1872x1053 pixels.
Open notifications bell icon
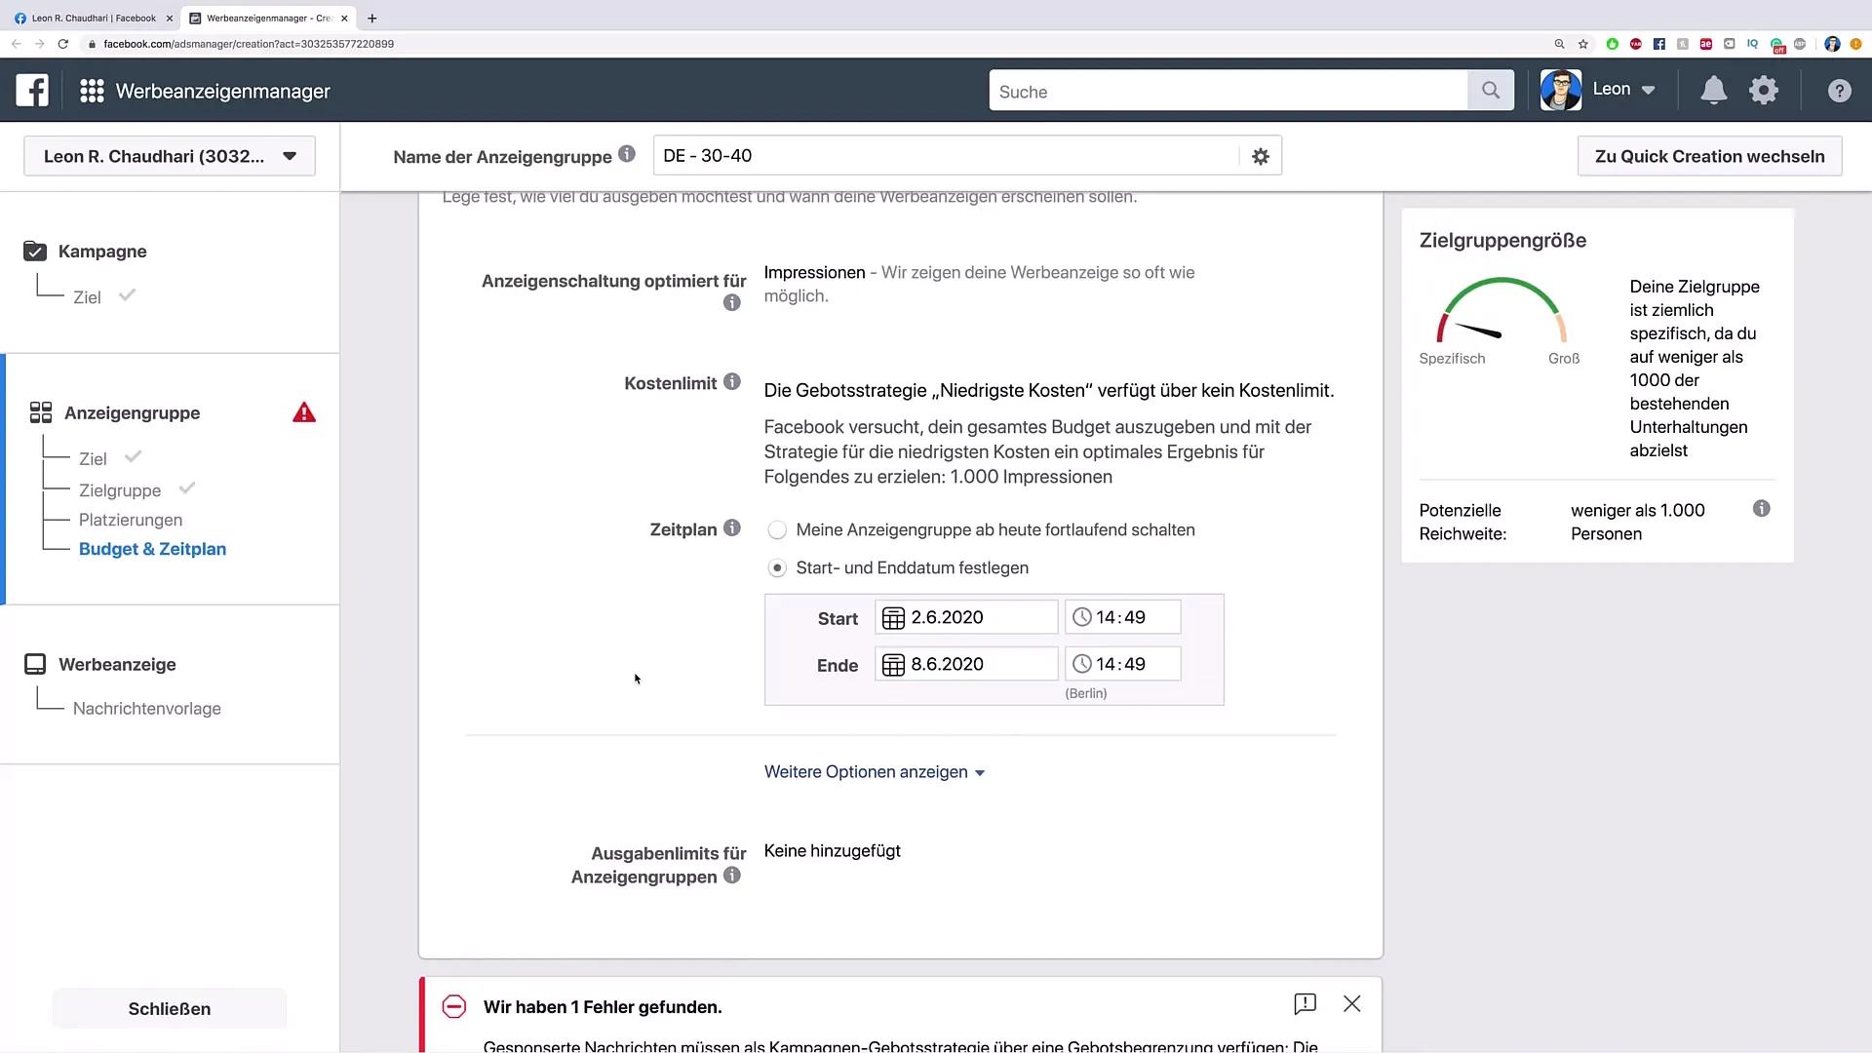tap(1713, 91)
